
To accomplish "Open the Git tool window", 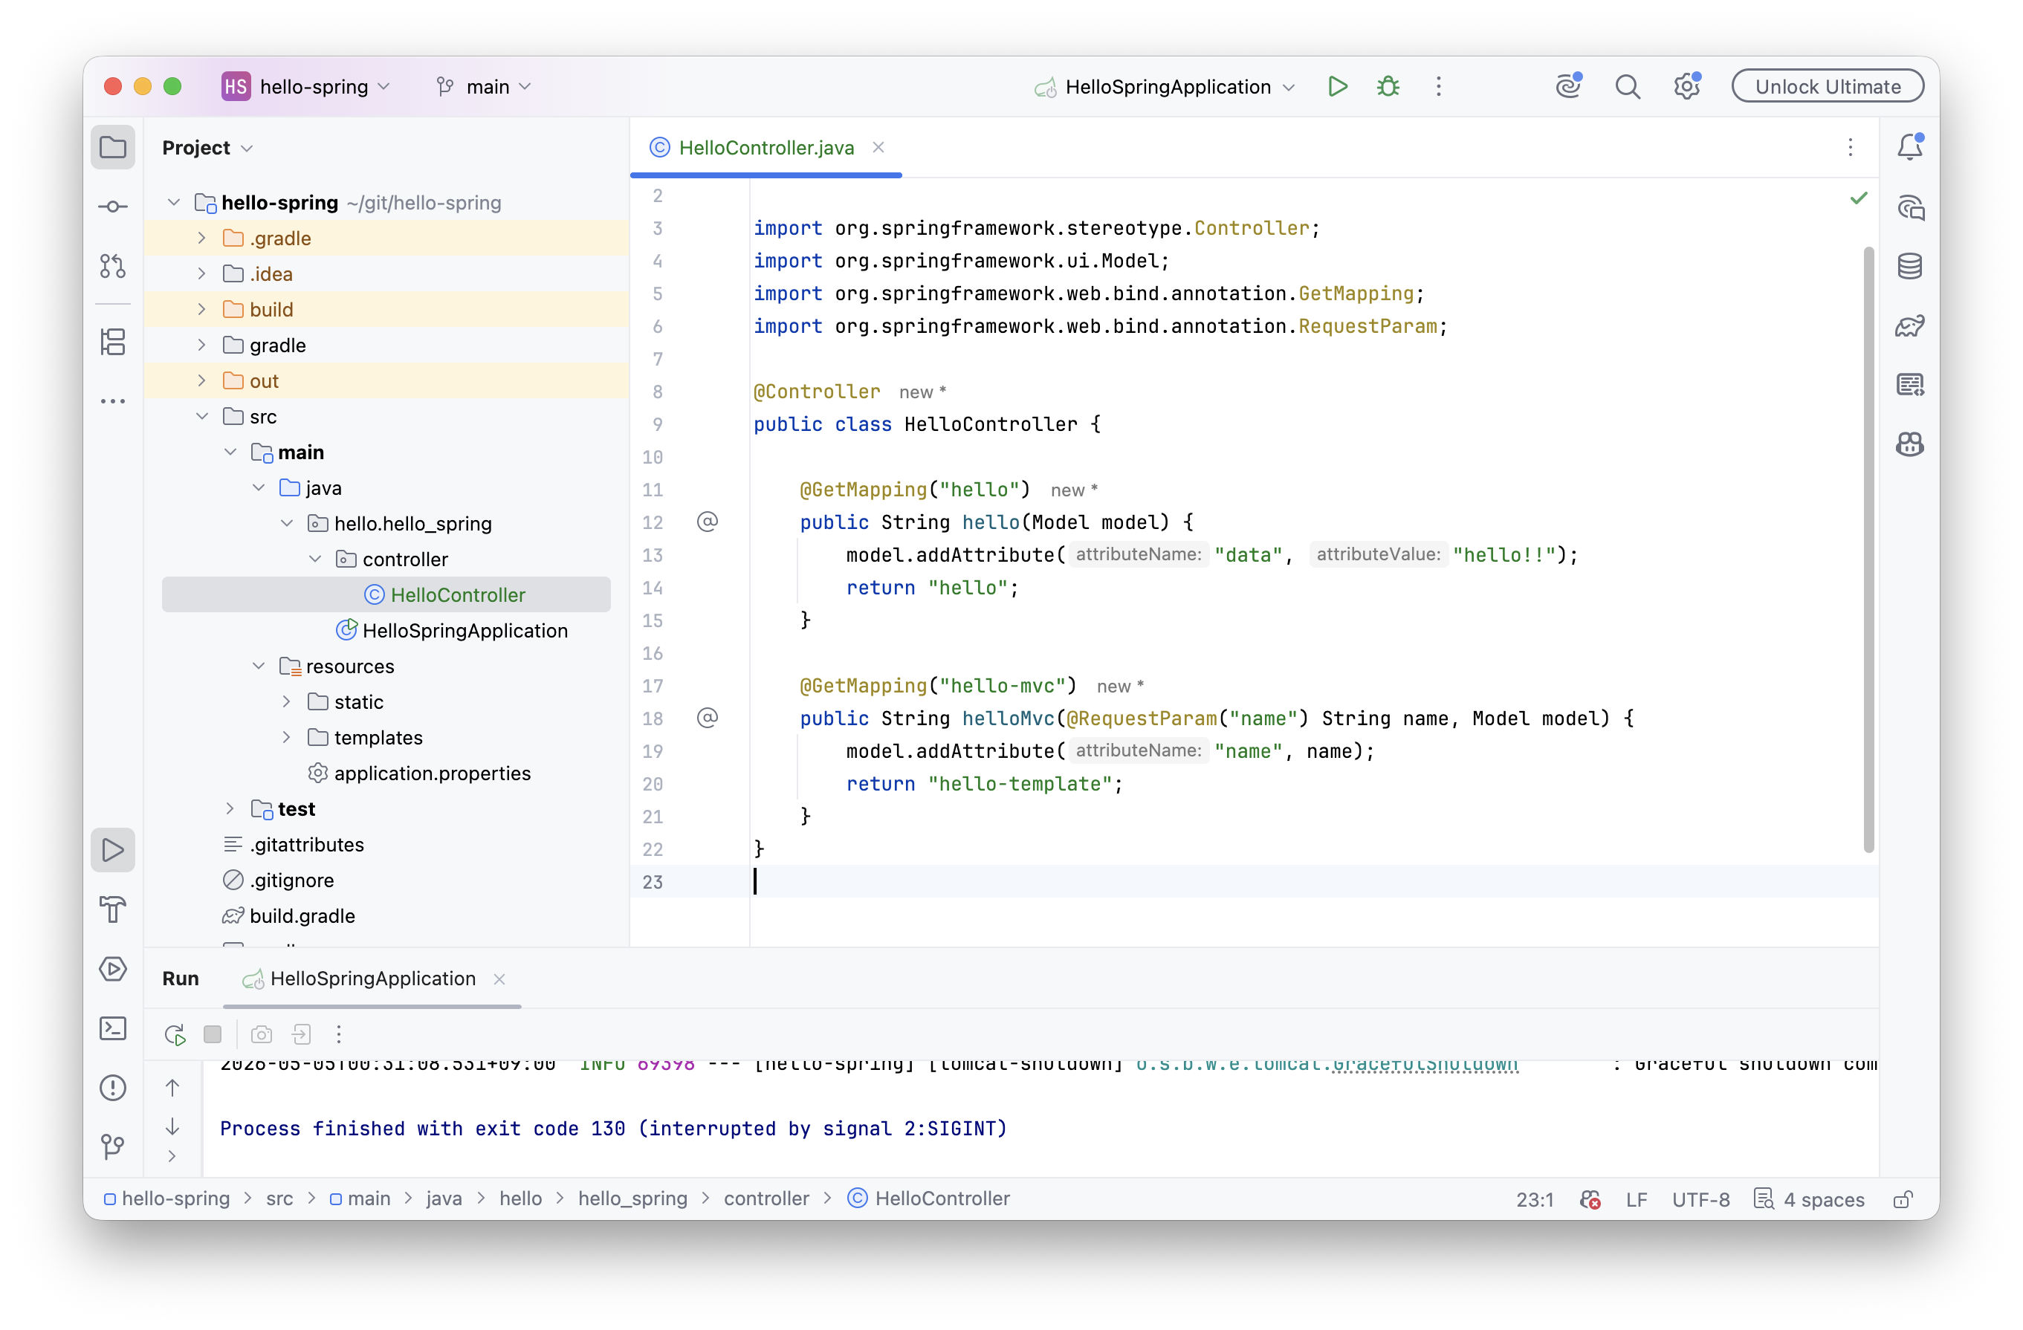I will (x=112, y=1146).
